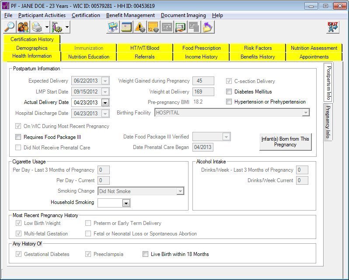Screen dimensions: 349x280
Task: Open the File menu
Action: coord(8,15)
